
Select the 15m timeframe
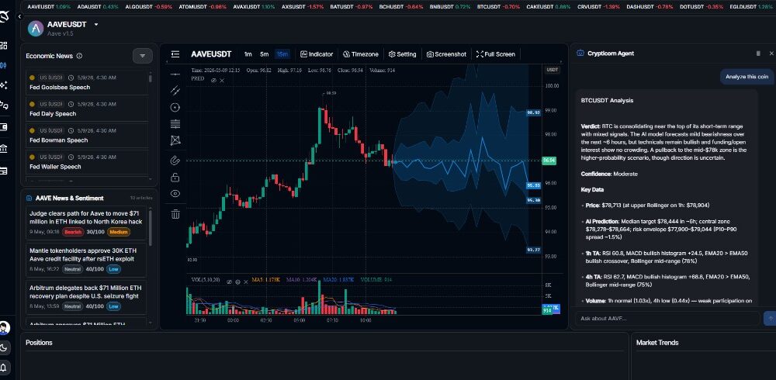click(x=282, y=54)
